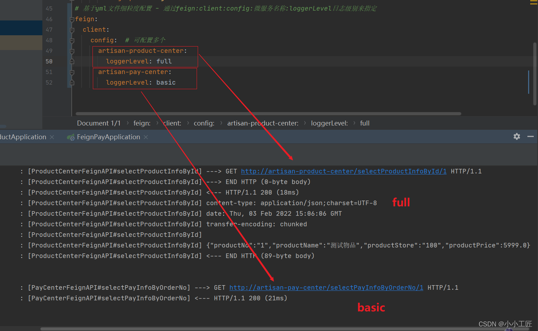The image size is (538, 331).
Task: Close the ProductApplication run tab
Action: (x=52, y=137)
